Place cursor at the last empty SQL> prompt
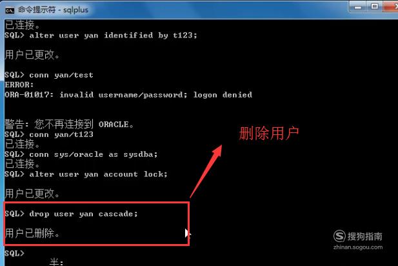 tap(15, 253)
